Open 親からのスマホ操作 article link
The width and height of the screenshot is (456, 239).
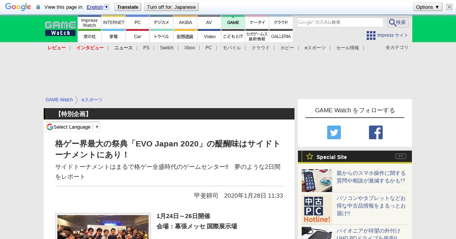coord(371,177)
